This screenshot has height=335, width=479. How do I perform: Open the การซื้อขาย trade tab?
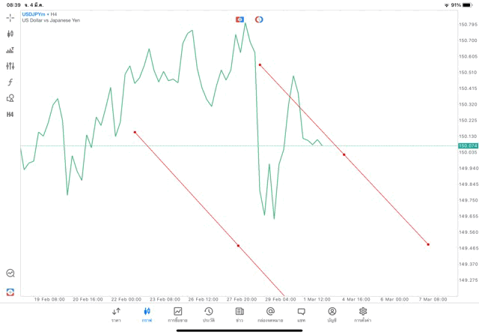(177, 315)
